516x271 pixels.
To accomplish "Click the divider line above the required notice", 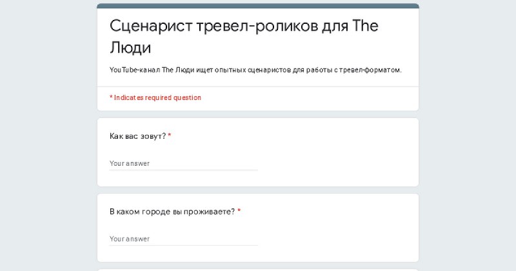I will tap(258, 87).
